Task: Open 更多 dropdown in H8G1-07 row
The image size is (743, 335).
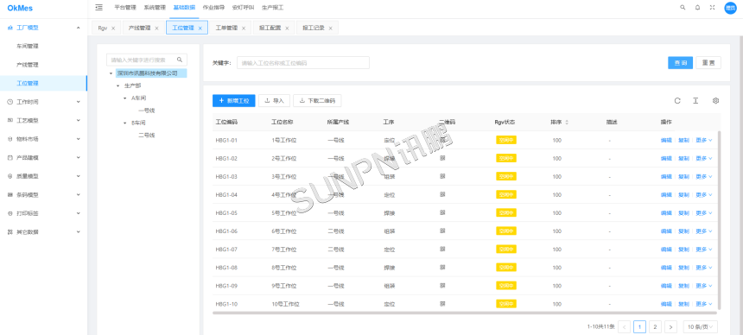Action: [703, 250]
